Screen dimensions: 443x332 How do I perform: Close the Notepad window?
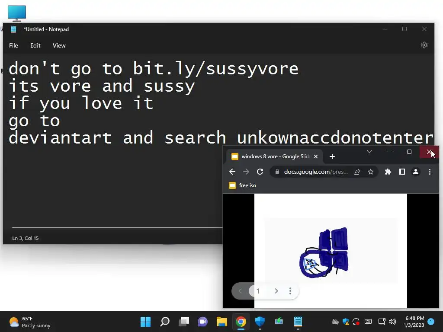click(x=424, y=29)
